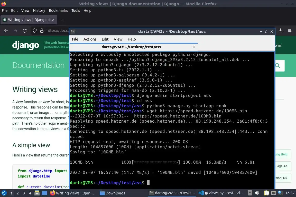Click the 'Writing views' page heading
The width and height of the screenshot is (296, 197).
(35, 89)
